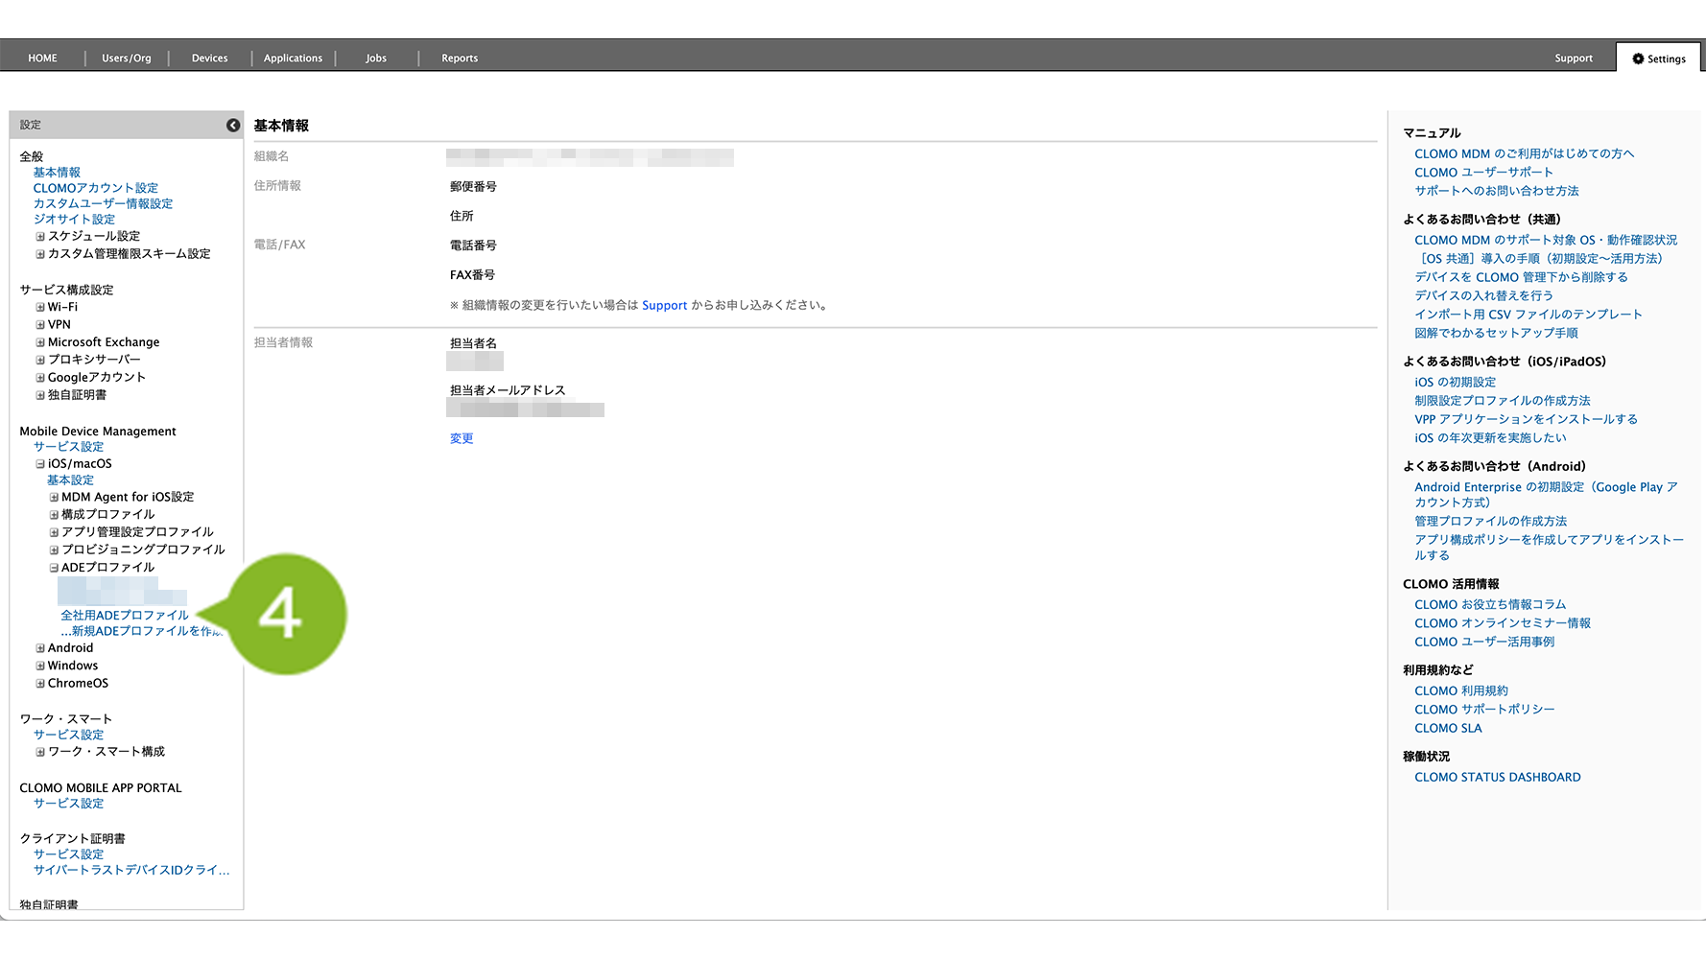Expand the Microsoft Exchange settings node

click(x=40, y=342)
